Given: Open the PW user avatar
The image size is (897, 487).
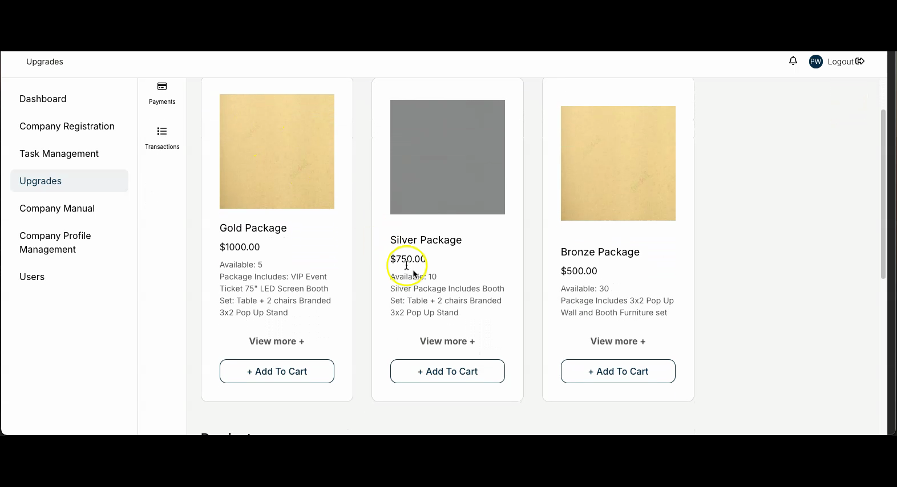Looking at the screenshot, I should click(815, 62).
